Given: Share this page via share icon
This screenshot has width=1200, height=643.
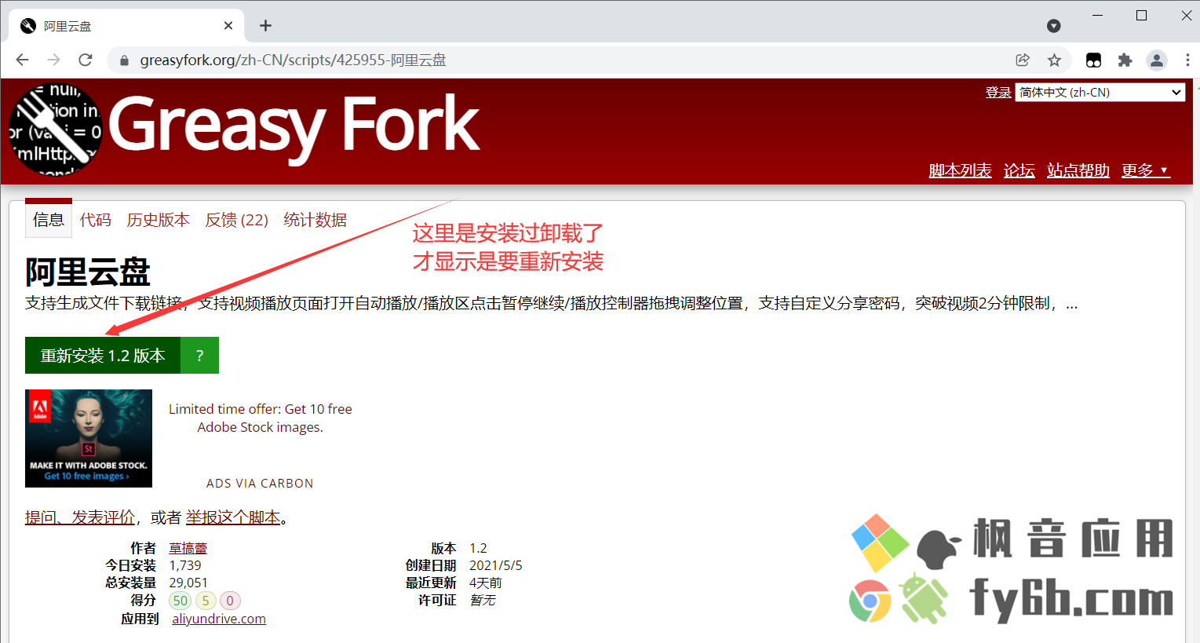Looking at the screenshot, I should [1022, 60].
